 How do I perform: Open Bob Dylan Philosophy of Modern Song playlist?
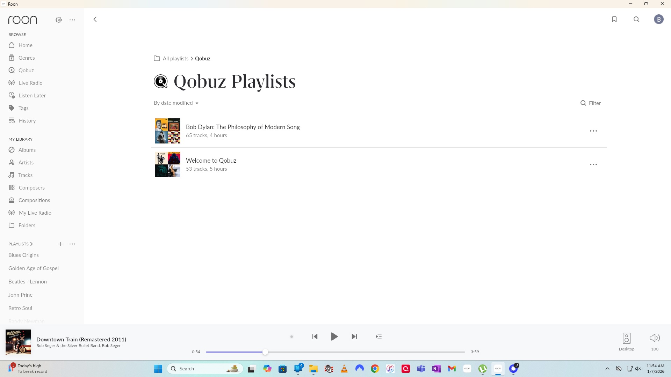[x=243, y=127]
